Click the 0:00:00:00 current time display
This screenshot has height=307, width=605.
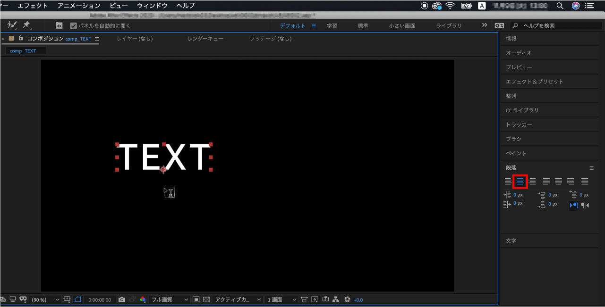click(x=100, y=300)
